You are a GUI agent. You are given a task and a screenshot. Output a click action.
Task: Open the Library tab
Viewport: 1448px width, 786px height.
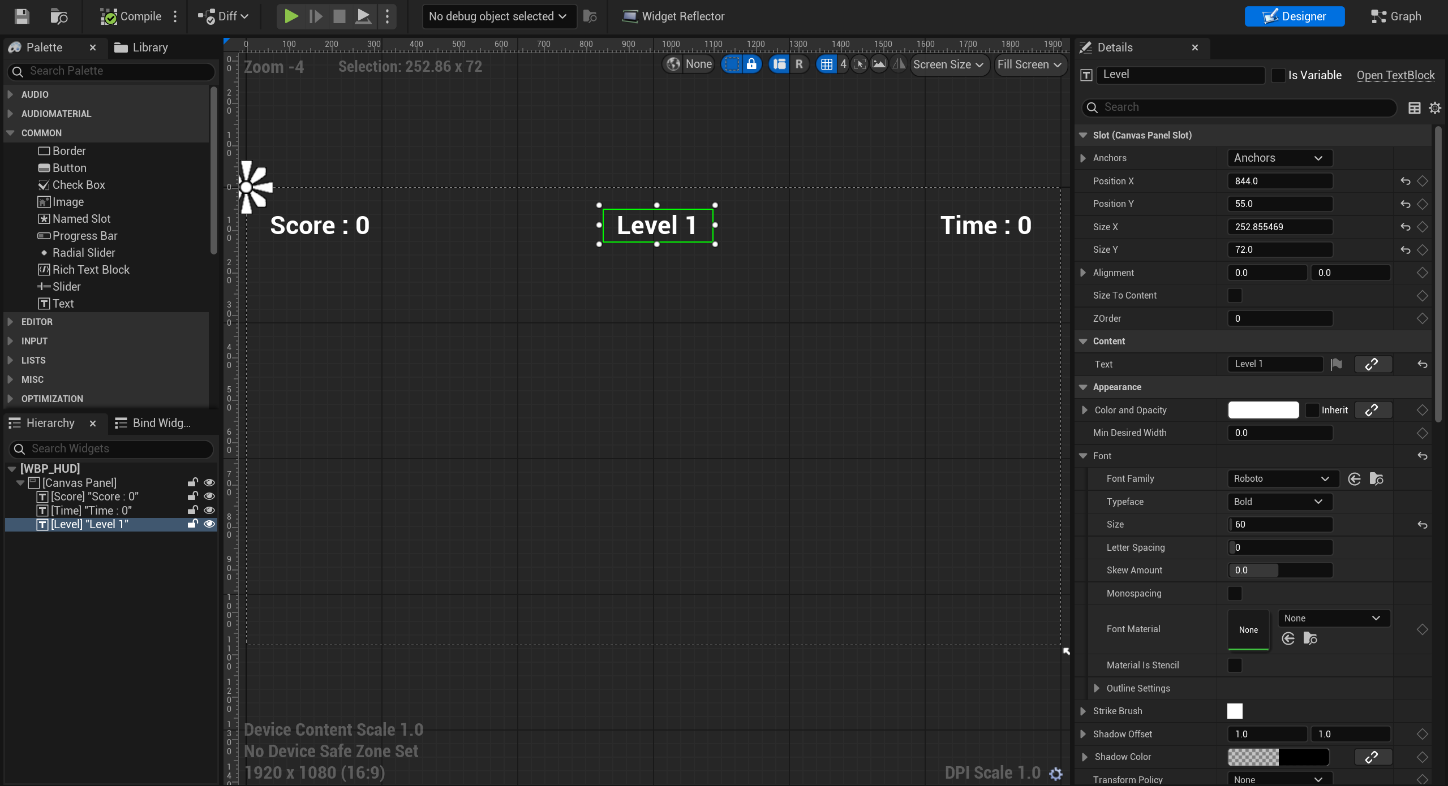141,47
